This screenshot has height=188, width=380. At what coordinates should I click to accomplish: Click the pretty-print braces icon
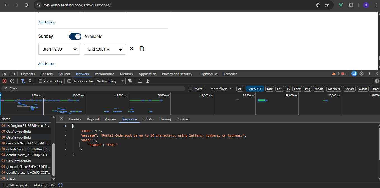click(60, 185)
